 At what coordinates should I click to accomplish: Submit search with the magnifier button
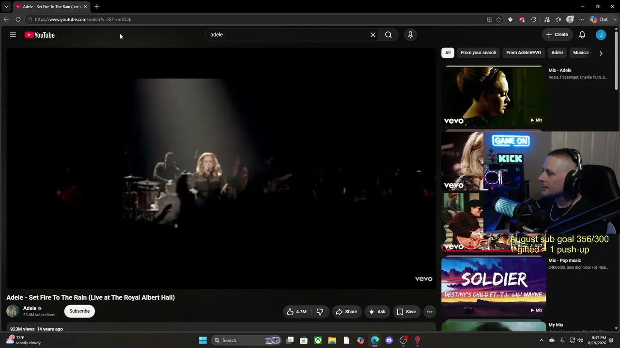pos(388,35)
